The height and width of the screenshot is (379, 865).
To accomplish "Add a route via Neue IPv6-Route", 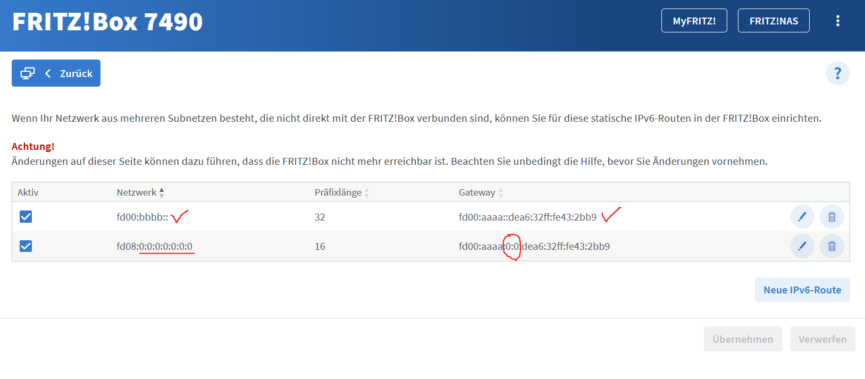I will (802, 290).
